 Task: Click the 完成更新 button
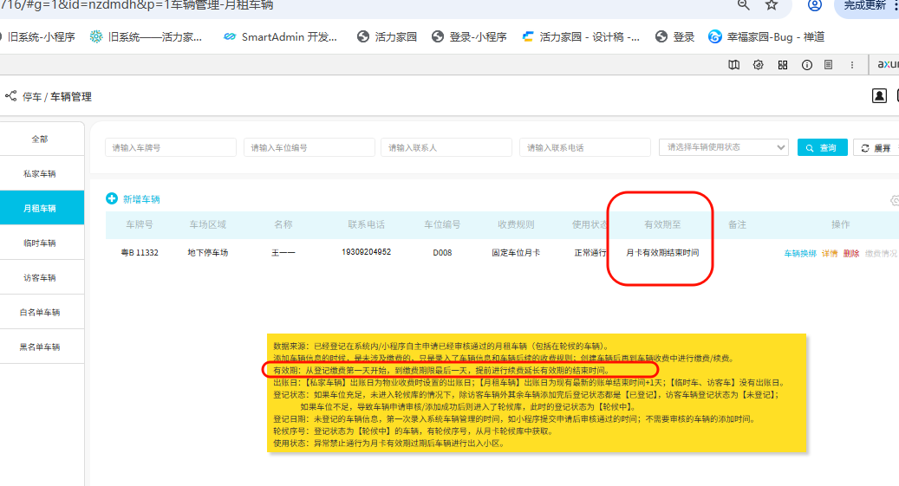pyautogui.click(x=866, y=6)
